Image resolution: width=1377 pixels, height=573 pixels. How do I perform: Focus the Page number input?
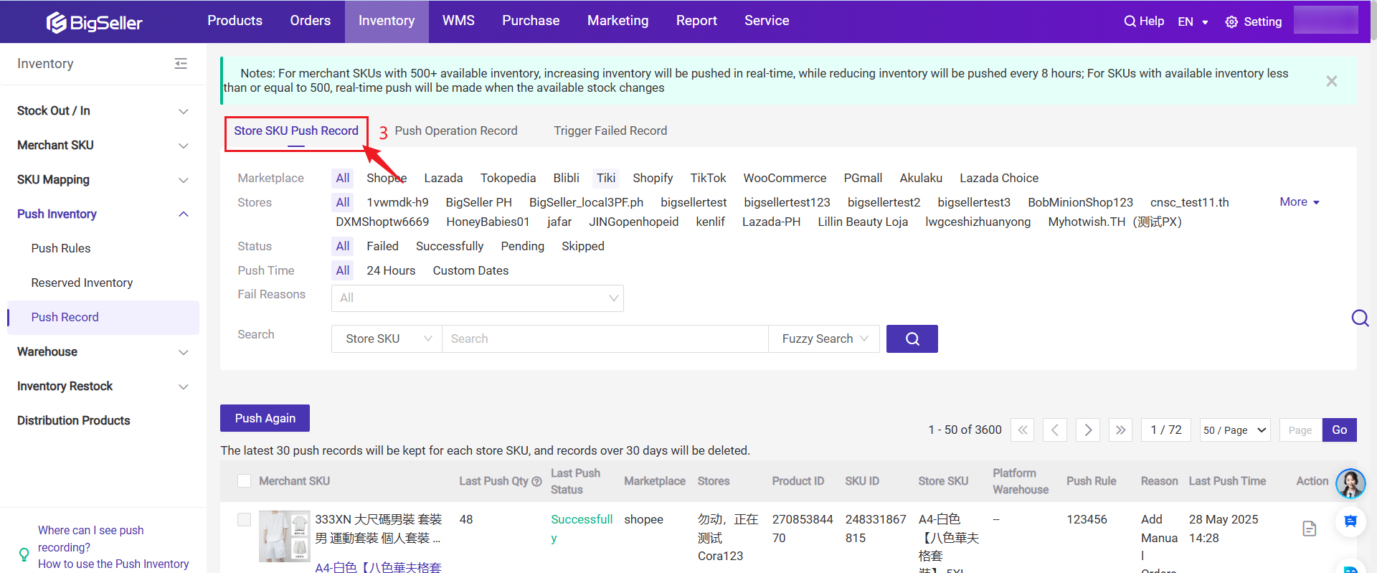[1300, 430]
